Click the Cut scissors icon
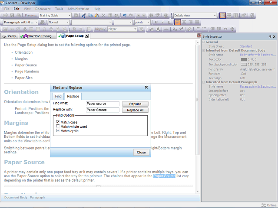Screen dimensions: 278x208 click(x=84, y=16)
